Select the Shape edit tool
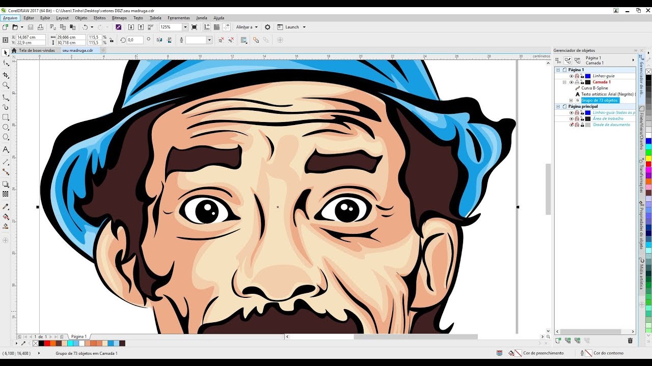 [6, 63]
